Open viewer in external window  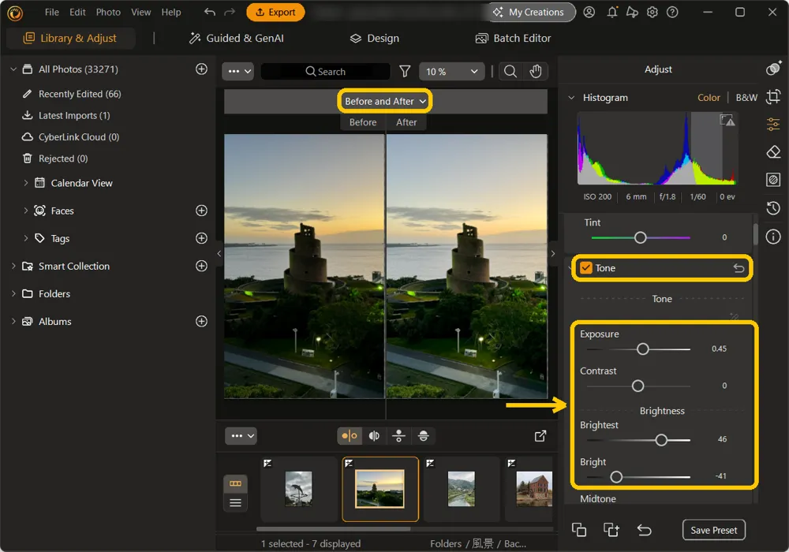[x=540, y=436]
